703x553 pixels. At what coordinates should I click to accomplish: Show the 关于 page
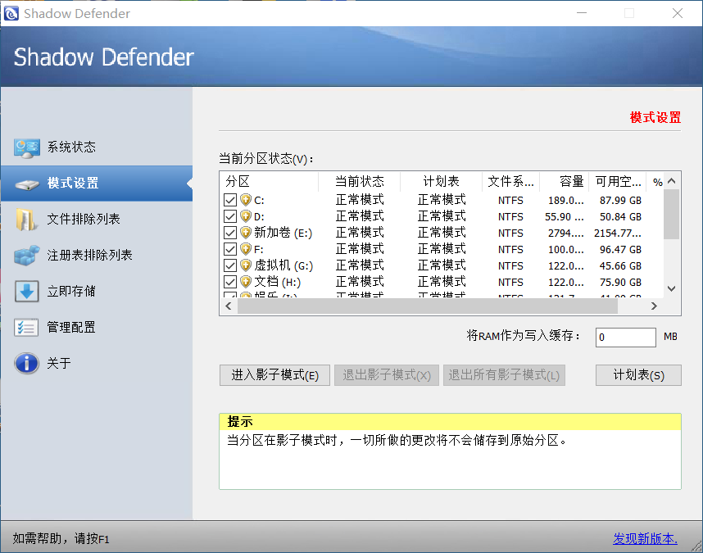pos(97,363)
